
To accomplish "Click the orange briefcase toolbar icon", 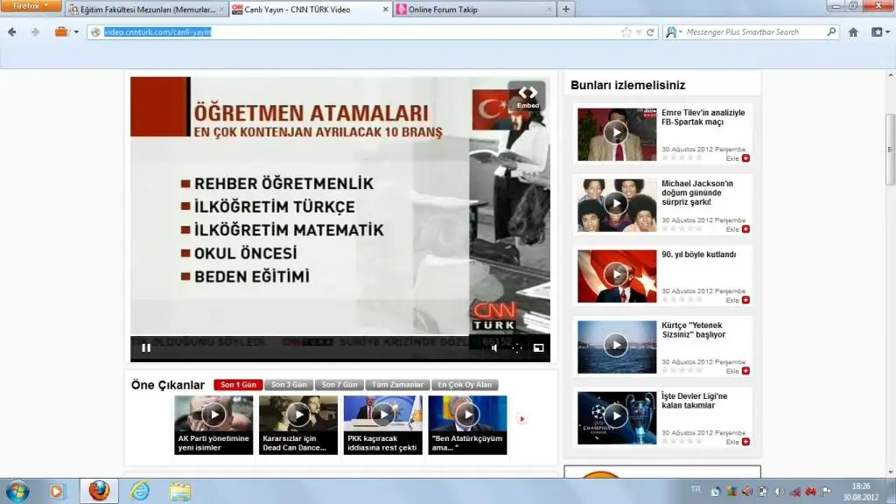I will click(x=61, y=32).
